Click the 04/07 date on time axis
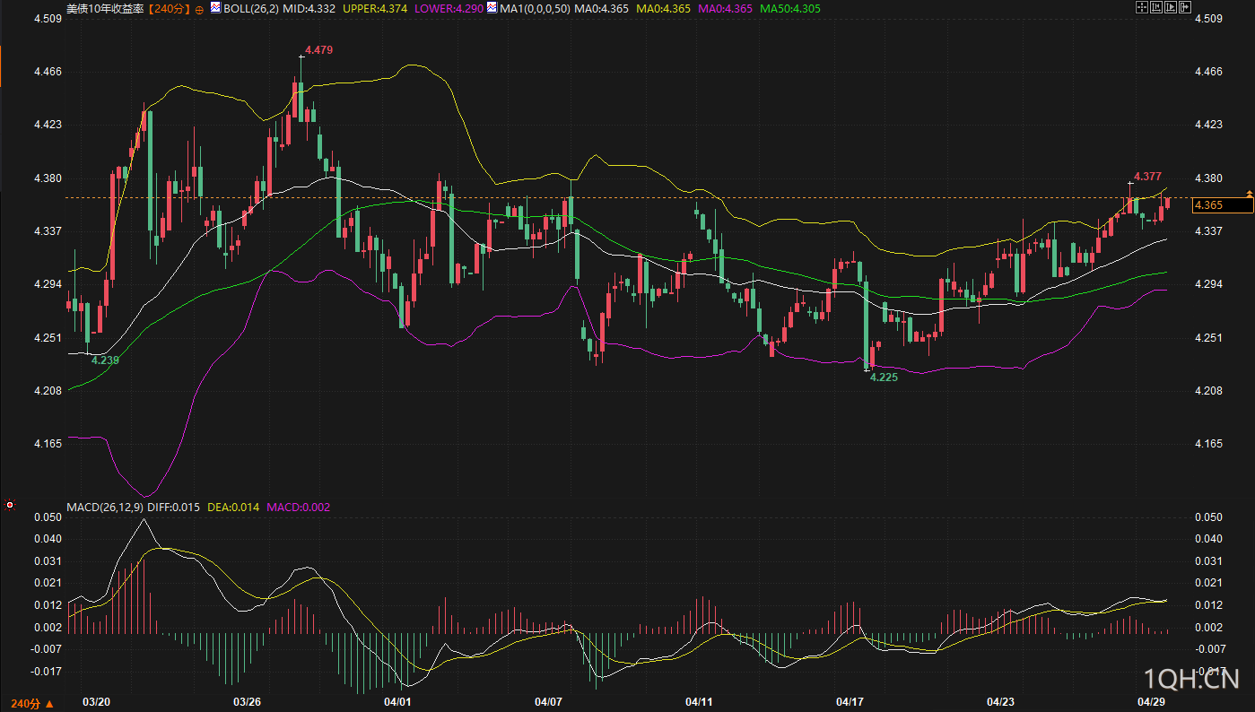This screenshot has width=1255, height=712. pyautogui.click(x=548, y=700)
